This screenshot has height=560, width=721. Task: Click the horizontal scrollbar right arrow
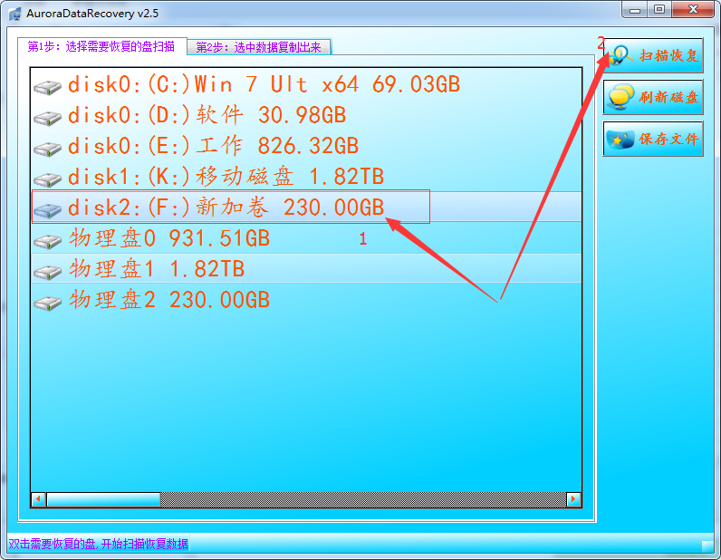573,499
